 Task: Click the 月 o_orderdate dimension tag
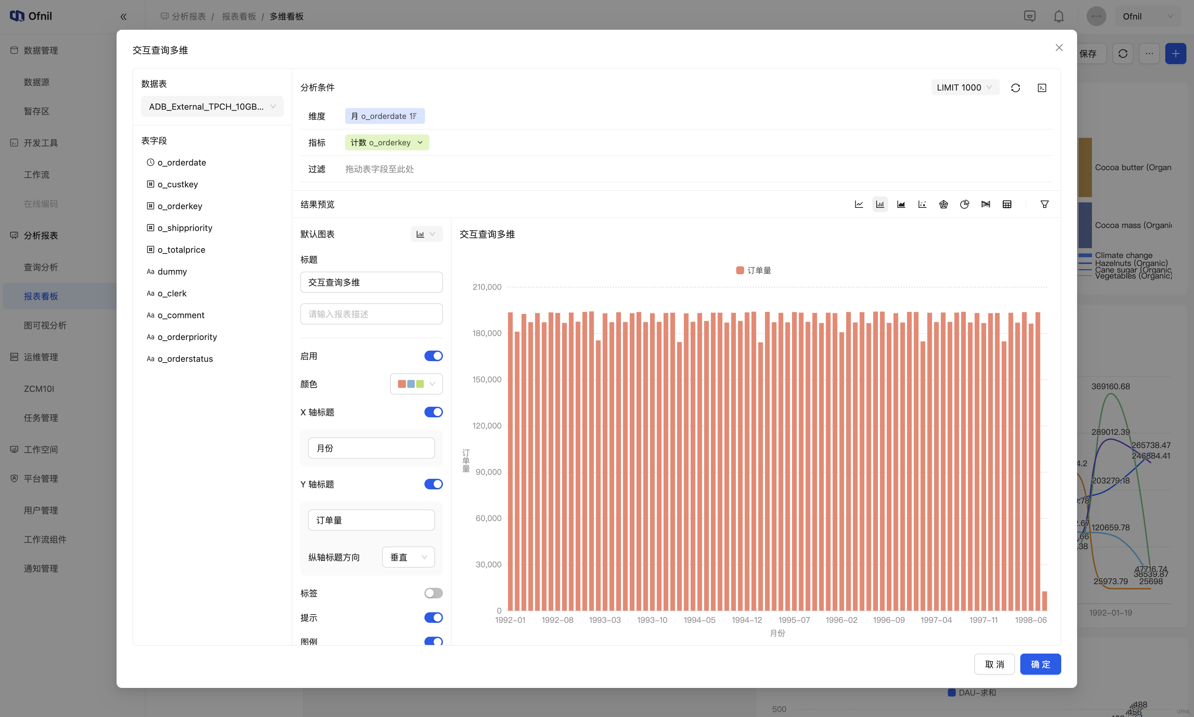tap(385, 116)
